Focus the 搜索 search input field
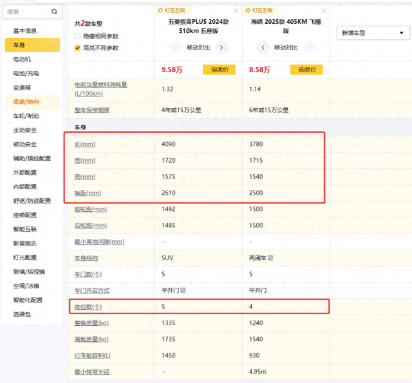This screenshot has height=383, width=412. coord(24,12)
